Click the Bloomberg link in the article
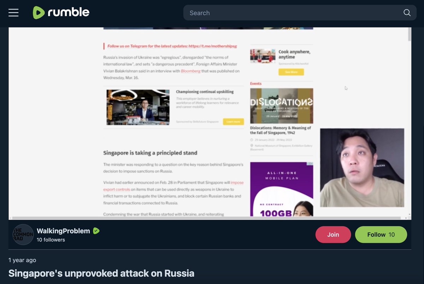This screenshot has width=424, height=284. coord(190,71)
